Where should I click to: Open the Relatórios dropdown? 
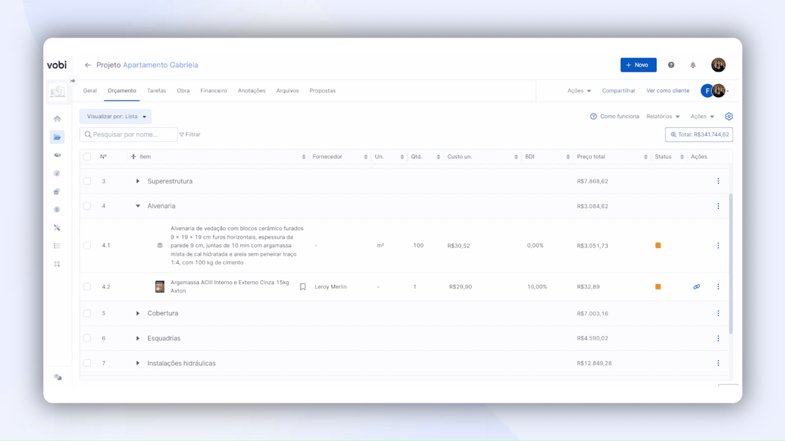coord(663,116)
